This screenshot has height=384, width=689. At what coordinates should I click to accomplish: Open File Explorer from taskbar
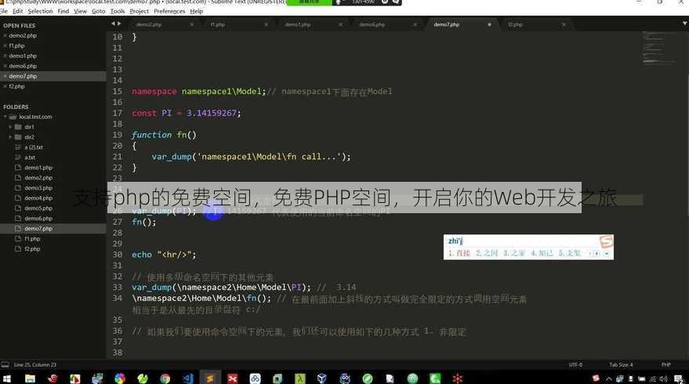pos(30,379)
